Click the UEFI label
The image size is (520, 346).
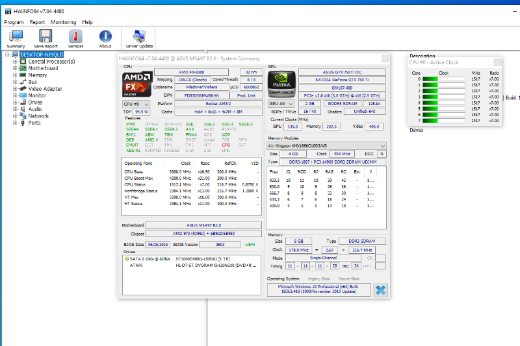tap(250, 245)
